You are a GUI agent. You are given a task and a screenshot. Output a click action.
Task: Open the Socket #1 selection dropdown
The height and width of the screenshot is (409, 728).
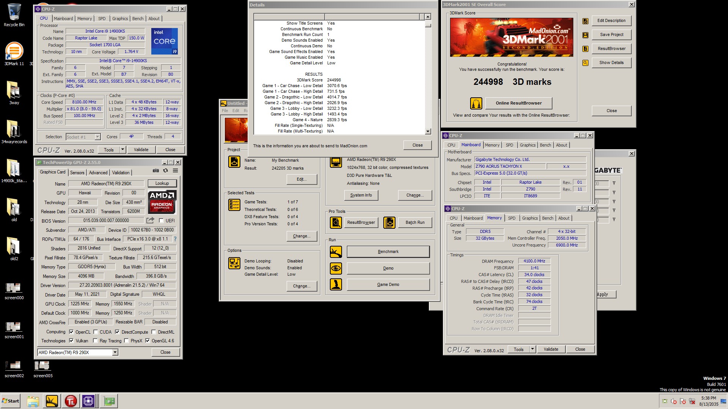[x=97, y=137]
